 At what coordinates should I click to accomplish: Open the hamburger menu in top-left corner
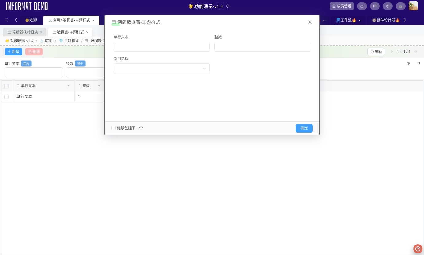tap(6, 20)
